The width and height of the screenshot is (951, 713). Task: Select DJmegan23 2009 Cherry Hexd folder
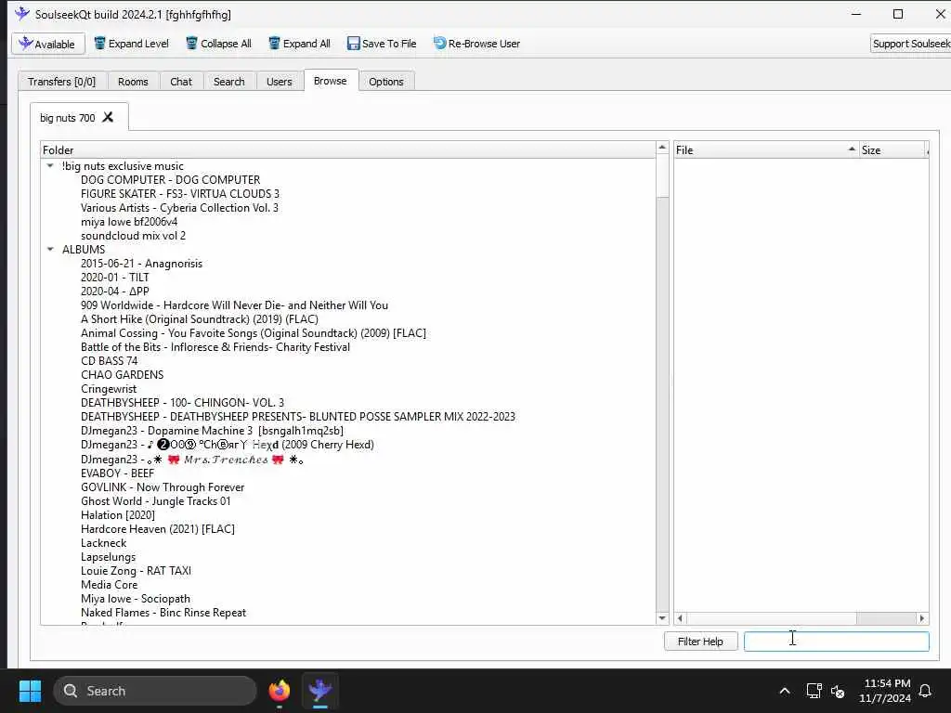point(228,445)
